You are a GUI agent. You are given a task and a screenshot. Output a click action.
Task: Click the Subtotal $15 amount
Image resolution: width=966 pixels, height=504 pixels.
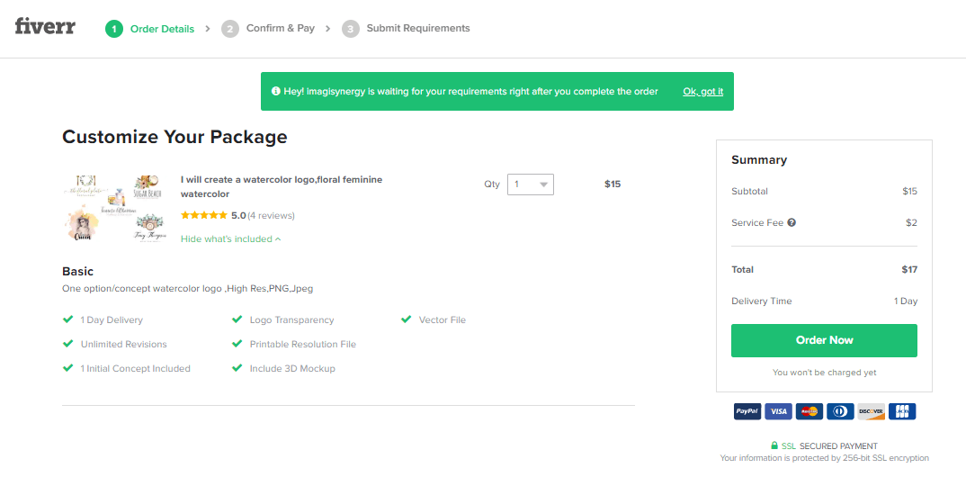[x=909, y=191]
